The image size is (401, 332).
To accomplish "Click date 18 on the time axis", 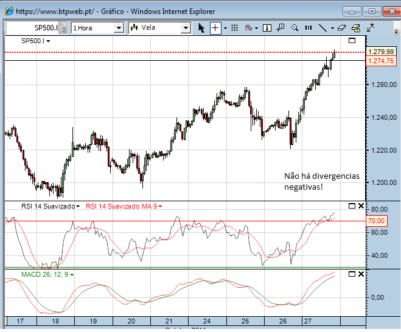I will point(55,321).
